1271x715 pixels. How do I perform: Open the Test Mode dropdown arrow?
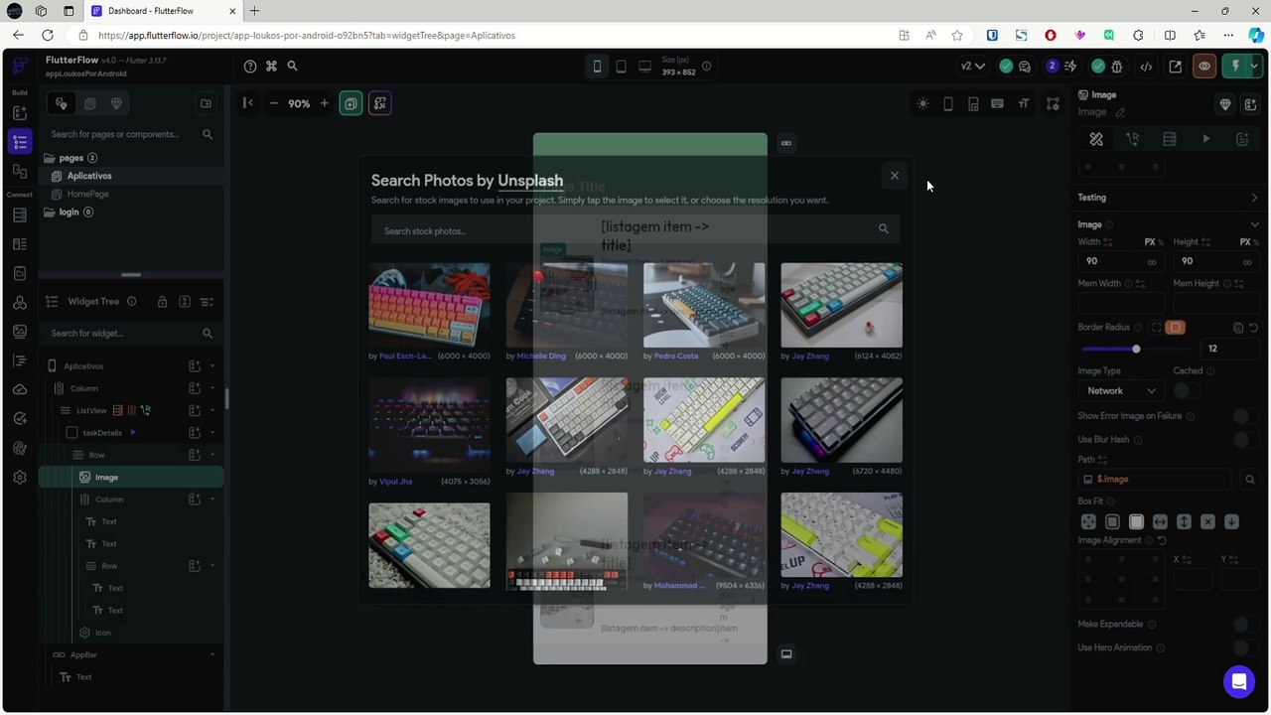coord(1255,67)
